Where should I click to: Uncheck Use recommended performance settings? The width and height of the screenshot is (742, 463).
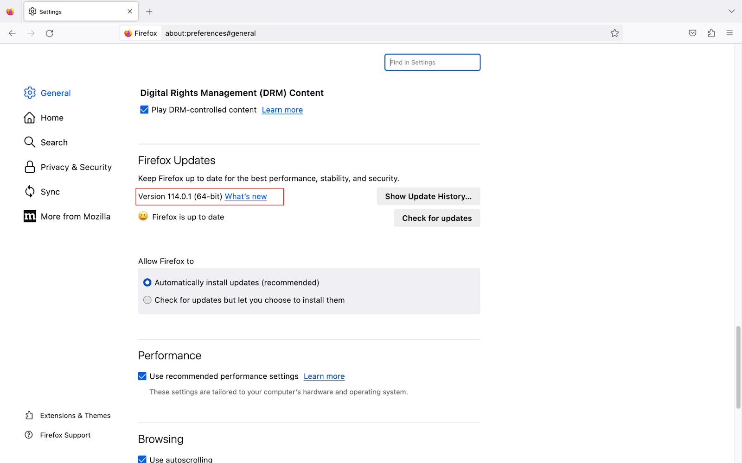(142, 376)
